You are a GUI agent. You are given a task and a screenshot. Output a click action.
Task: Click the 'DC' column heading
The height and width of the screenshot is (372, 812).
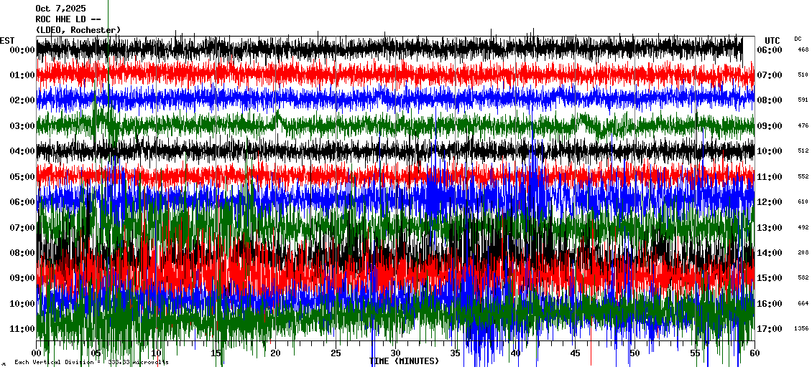click(x=798, y=39)
